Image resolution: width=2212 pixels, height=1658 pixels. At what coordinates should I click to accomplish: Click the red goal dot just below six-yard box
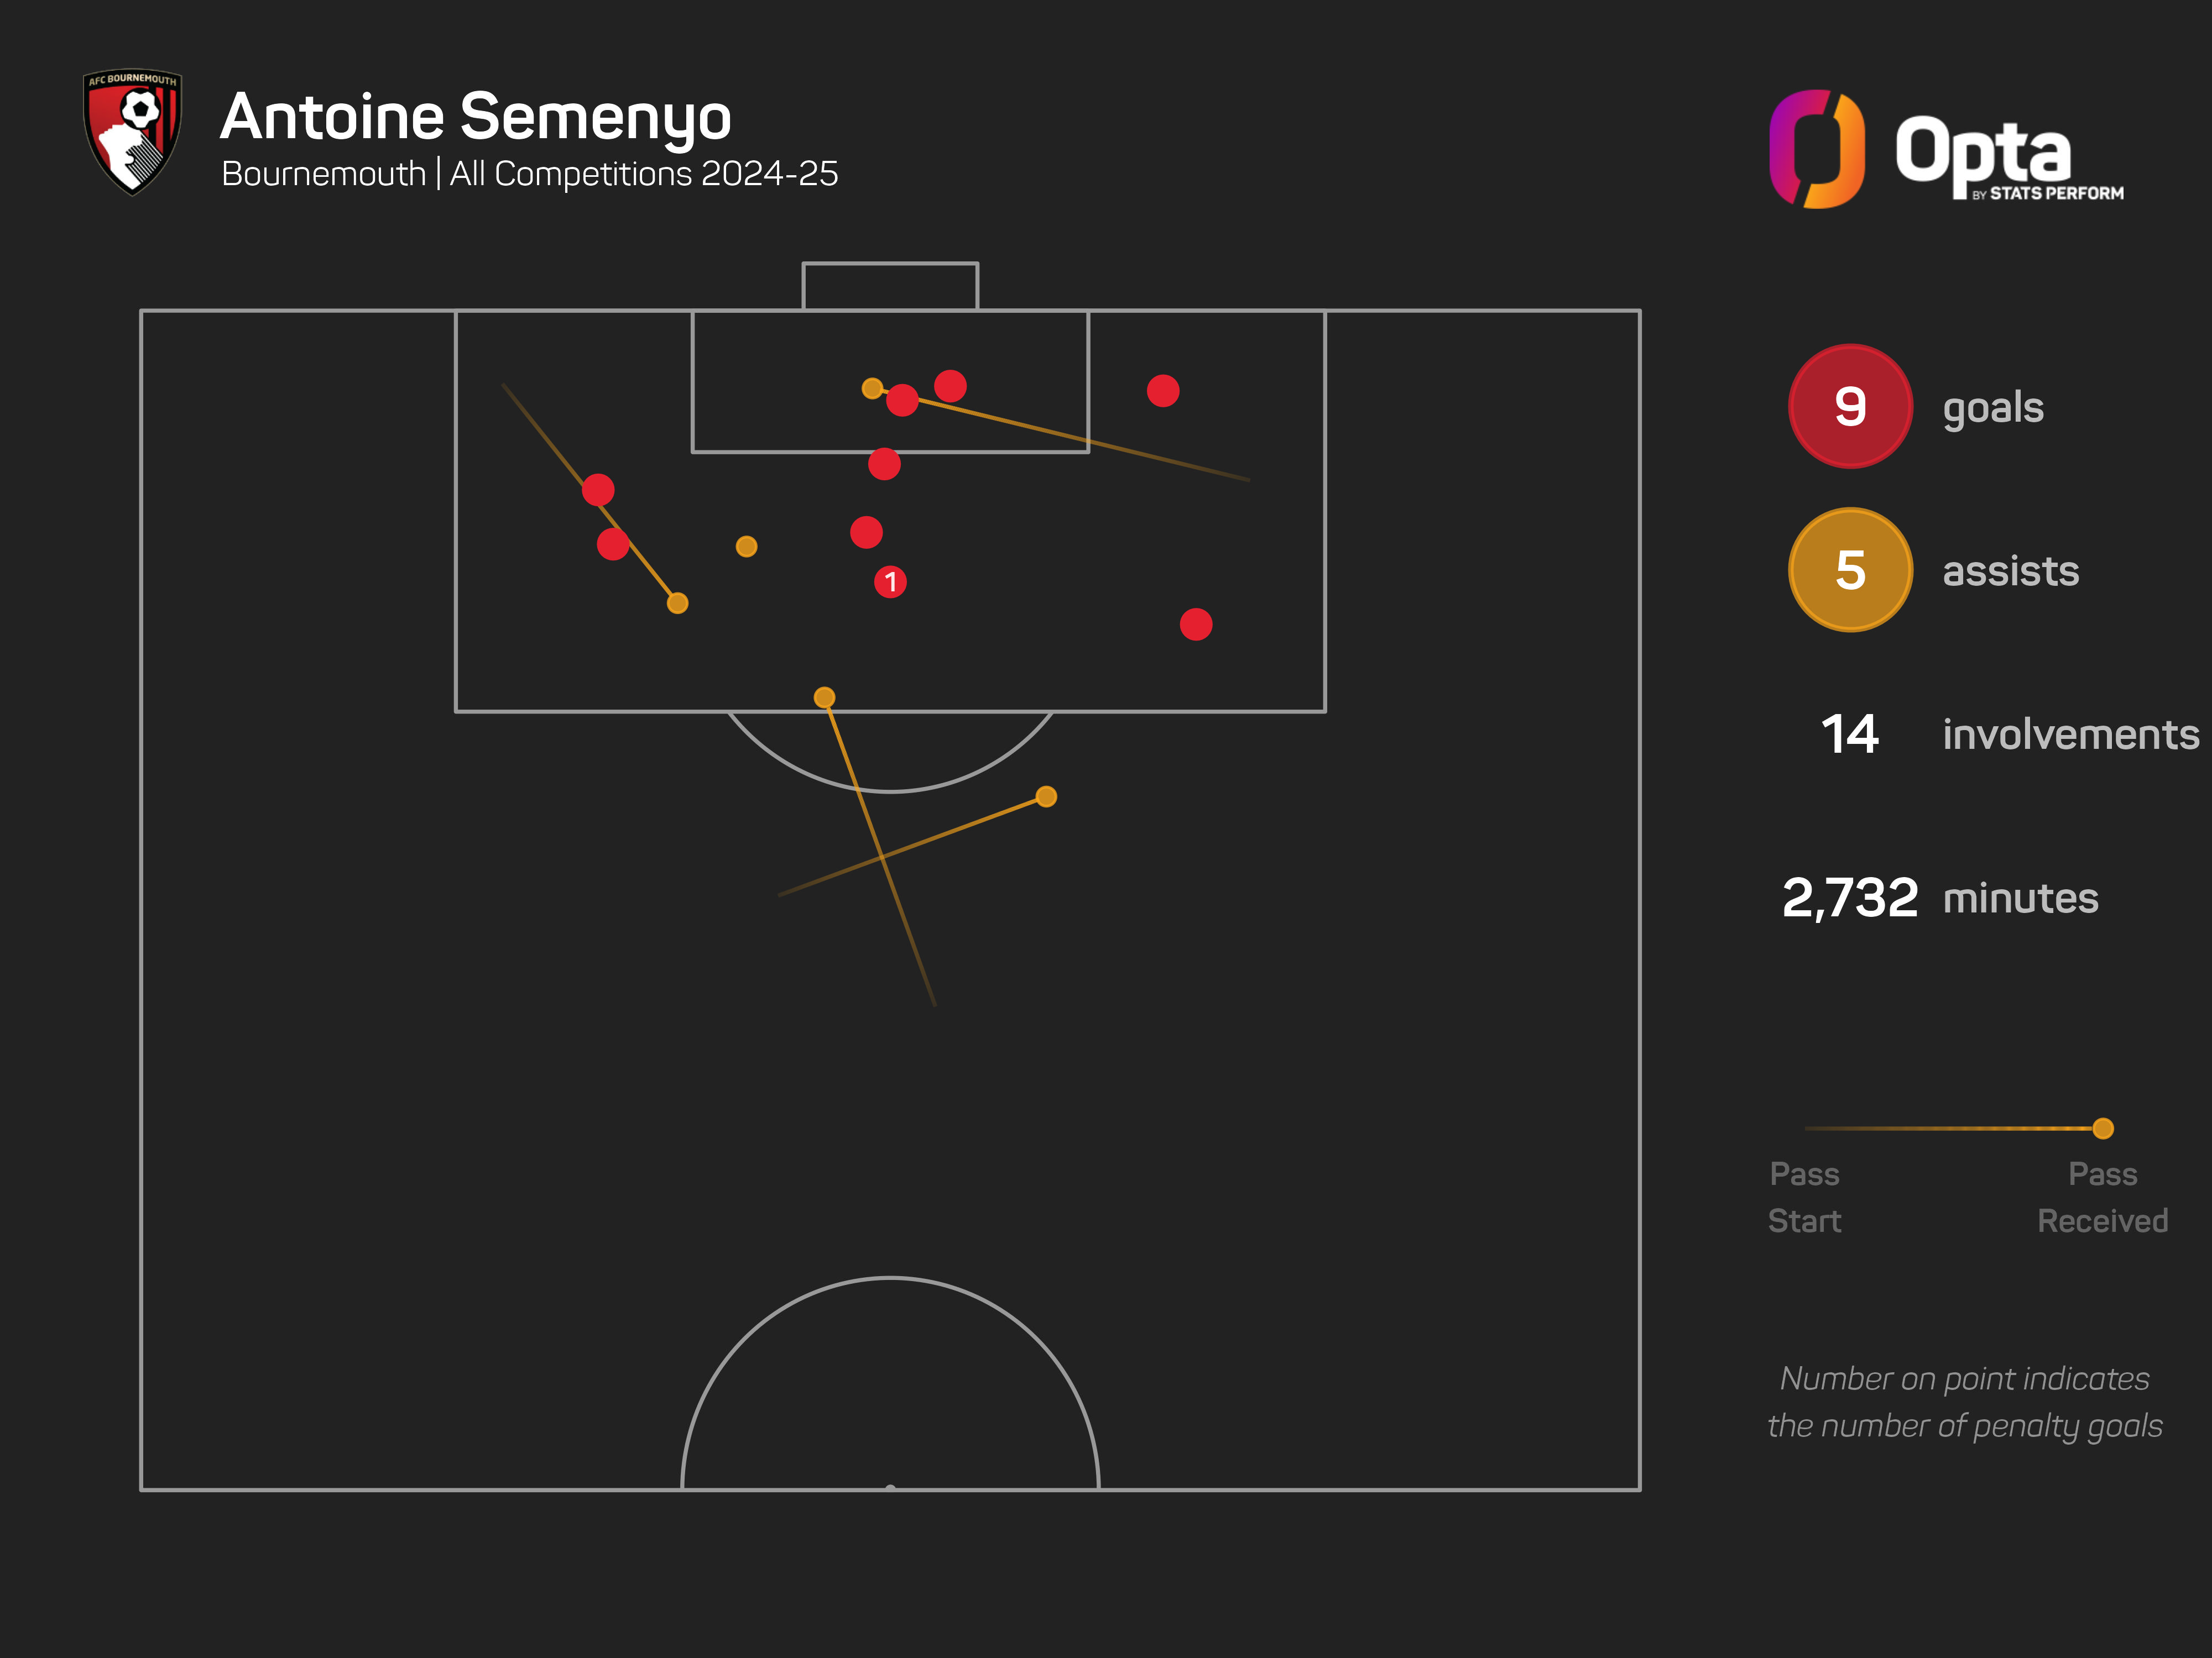[884, 464]
